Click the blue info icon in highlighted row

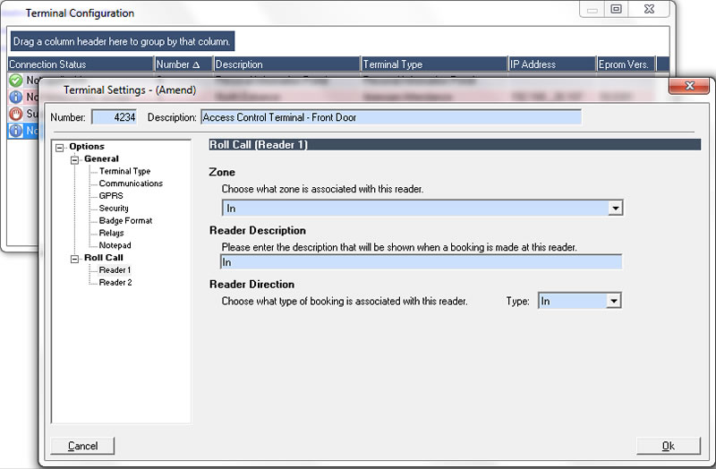click(x=16, y=131)
